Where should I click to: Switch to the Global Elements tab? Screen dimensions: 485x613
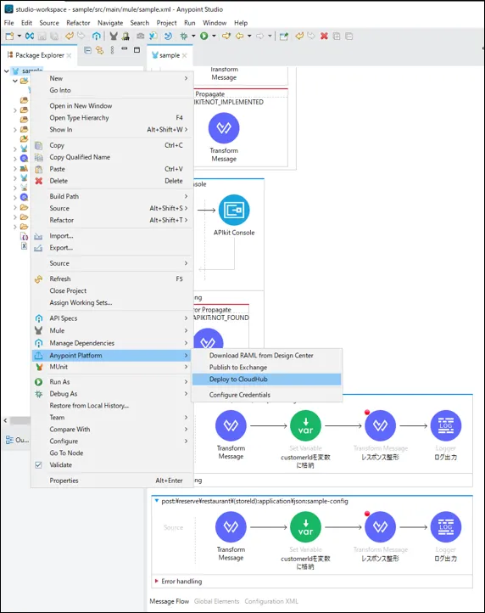[216, 601]
